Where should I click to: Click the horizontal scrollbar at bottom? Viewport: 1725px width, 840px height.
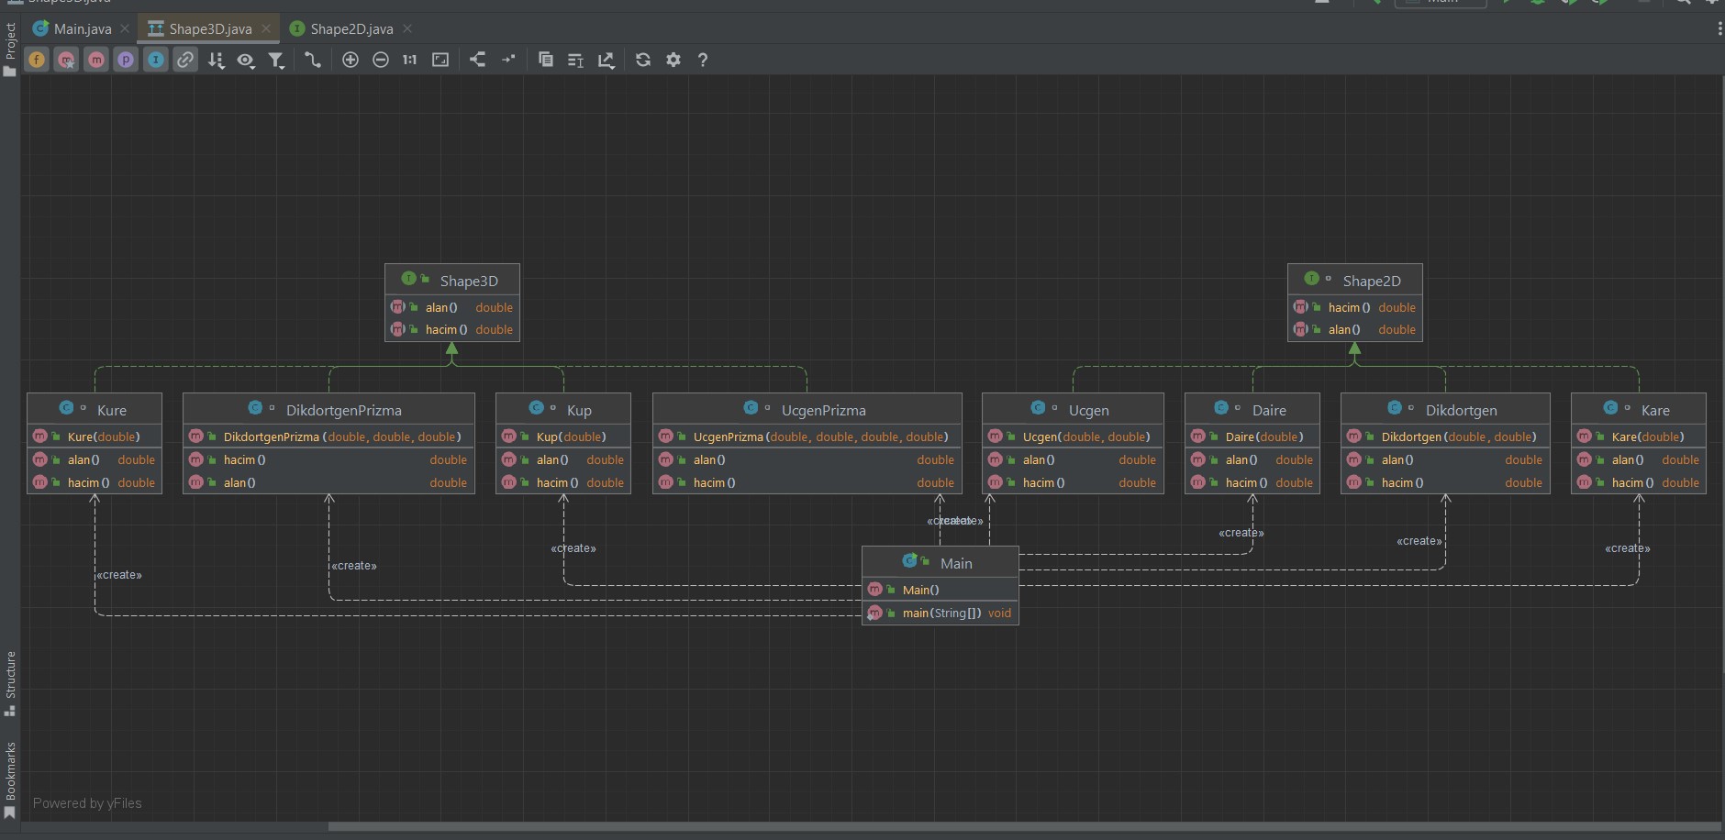[1025, 826]
